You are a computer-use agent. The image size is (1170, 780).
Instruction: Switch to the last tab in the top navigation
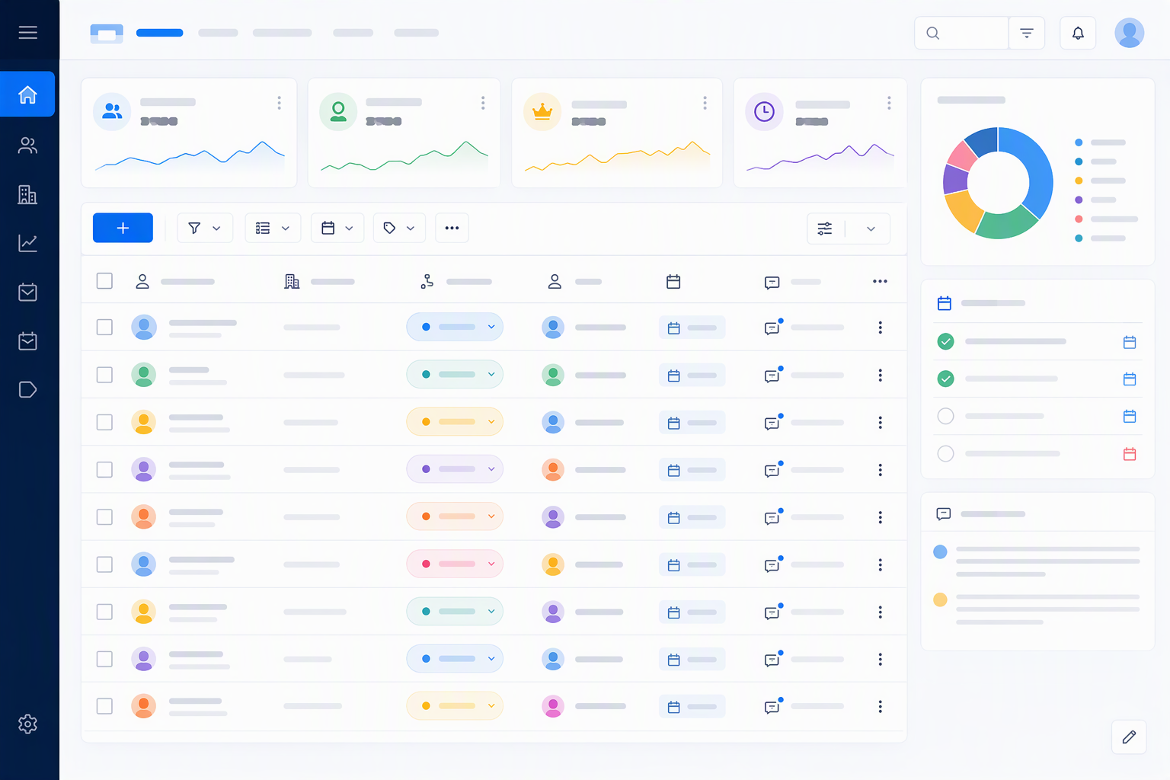(416, 33)
